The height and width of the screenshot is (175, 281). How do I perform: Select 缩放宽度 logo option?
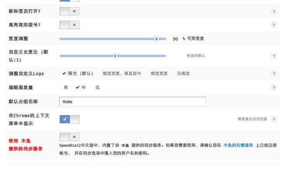(x=159, y=73)
